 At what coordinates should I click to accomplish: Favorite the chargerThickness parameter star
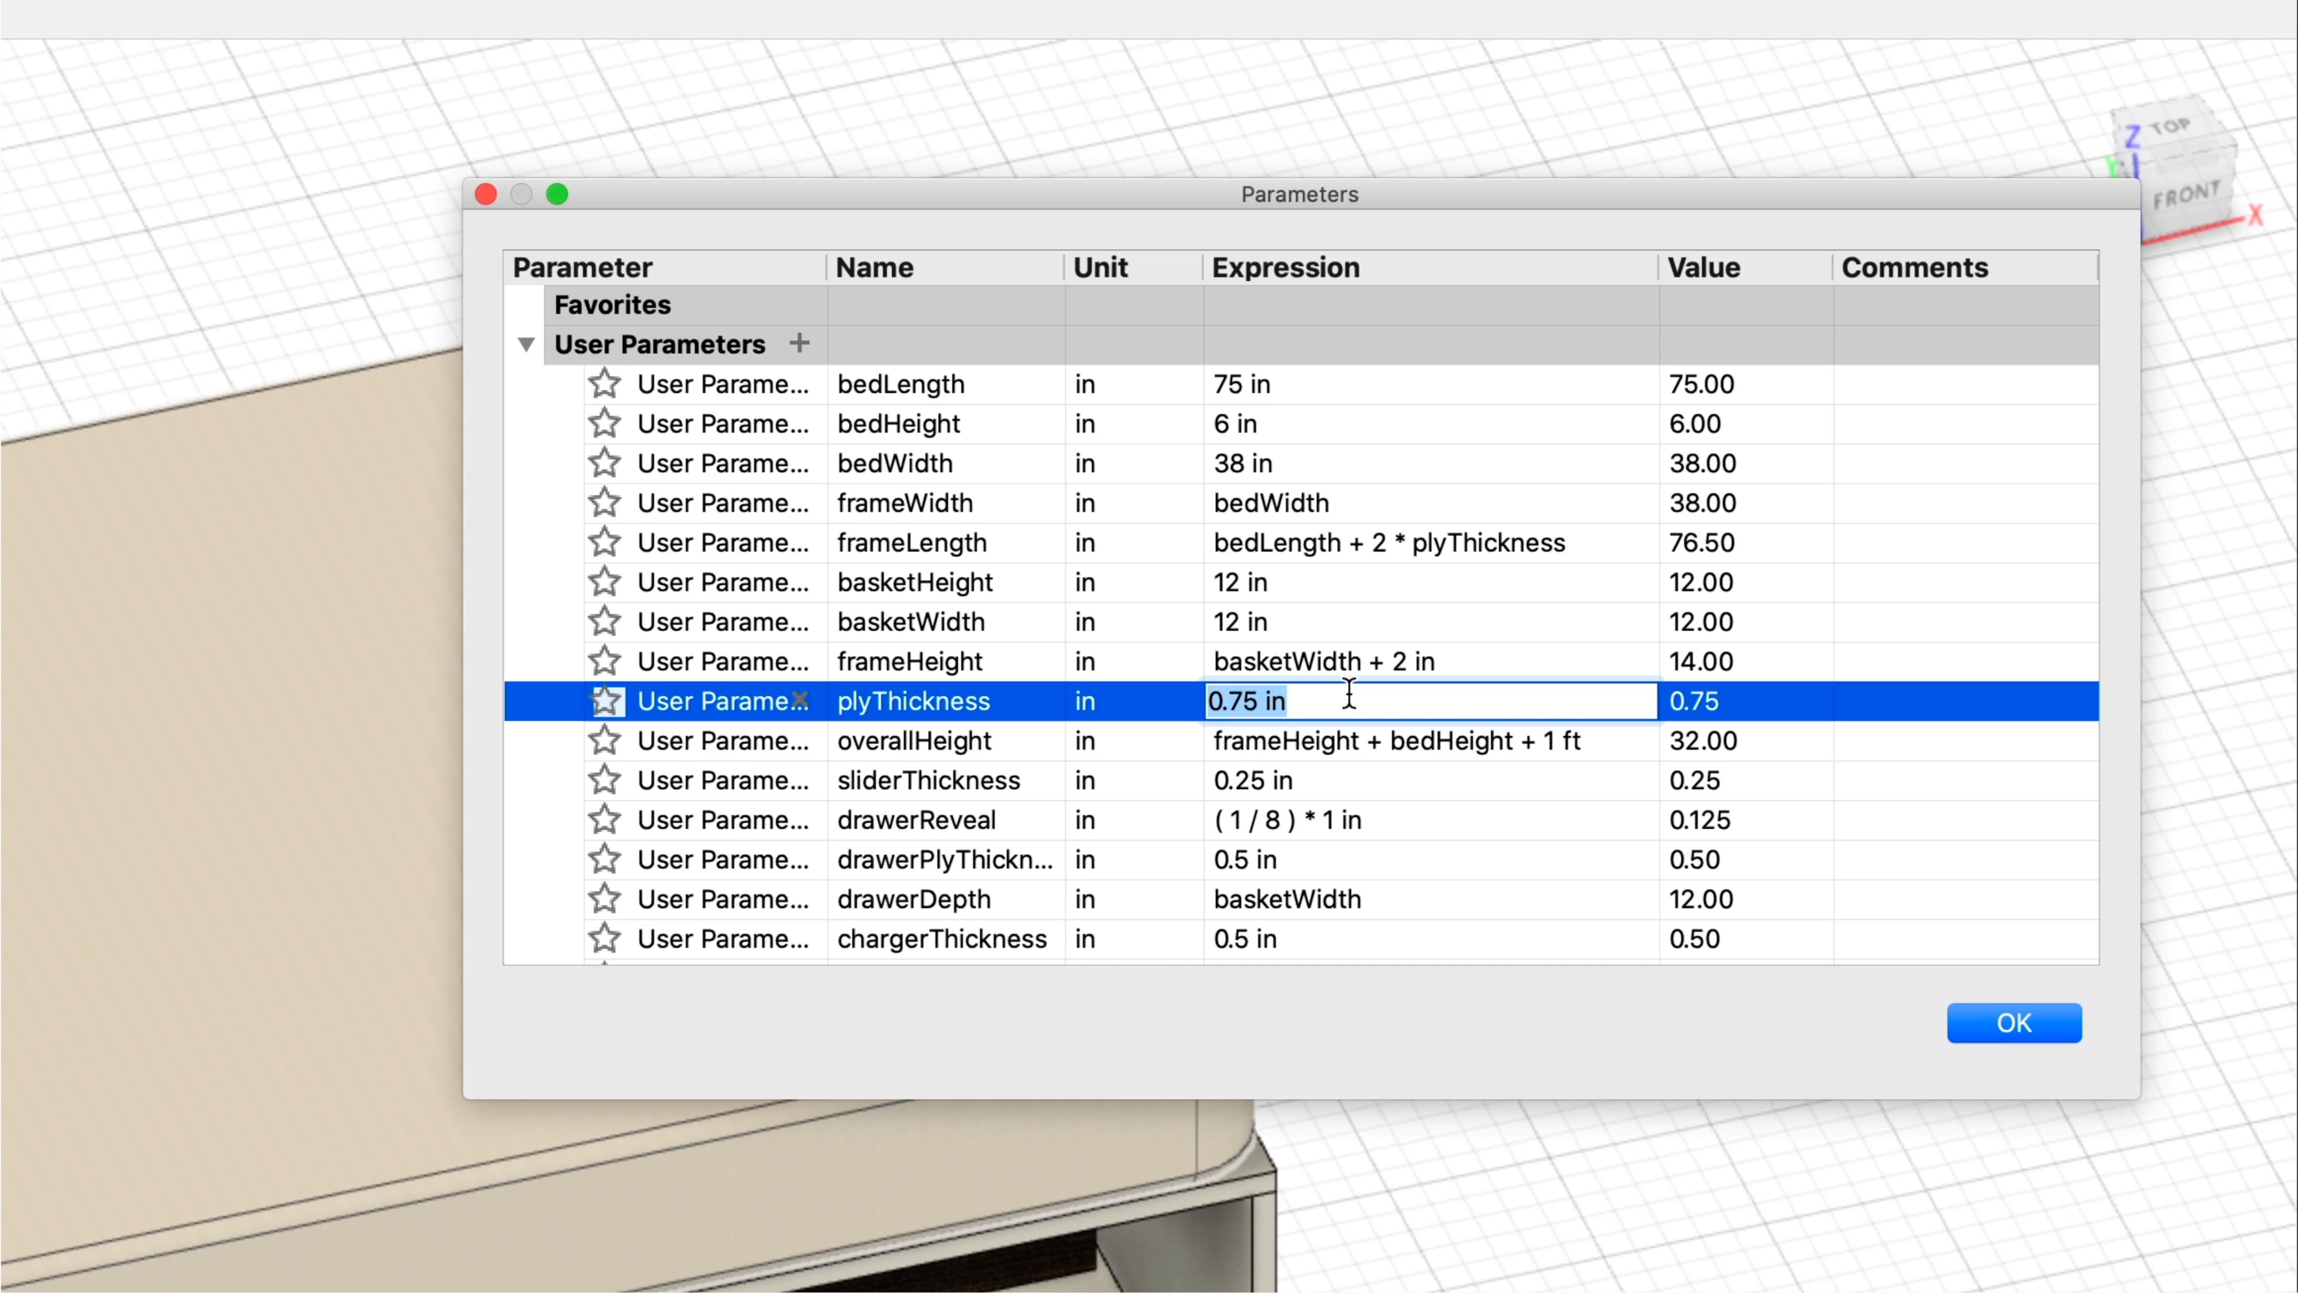point(605,939)
